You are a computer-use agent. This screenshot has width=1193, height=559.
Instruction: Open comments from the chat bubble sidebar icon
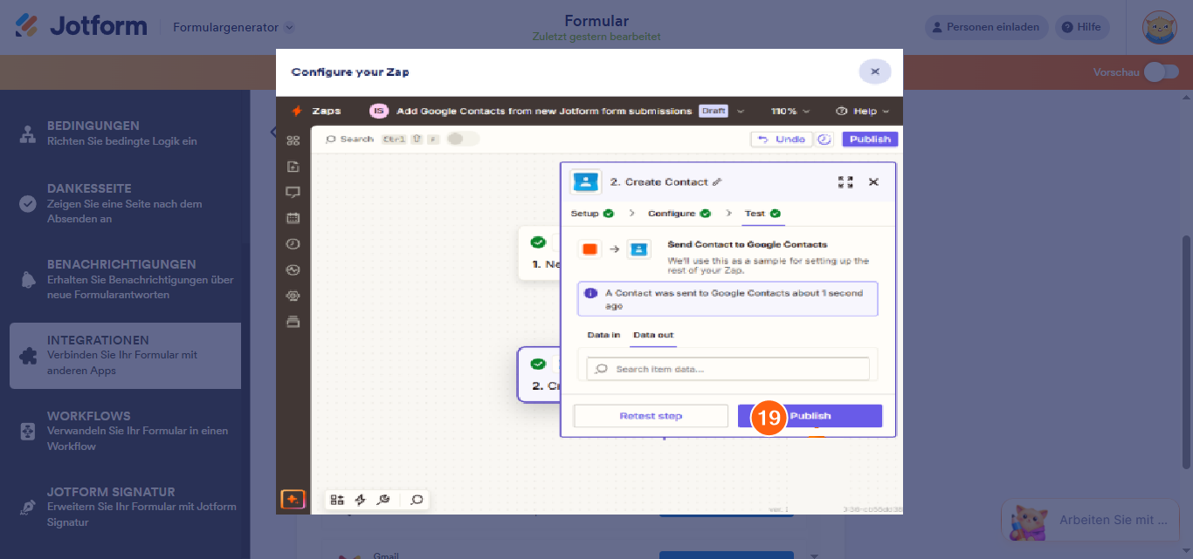(293, 193)
